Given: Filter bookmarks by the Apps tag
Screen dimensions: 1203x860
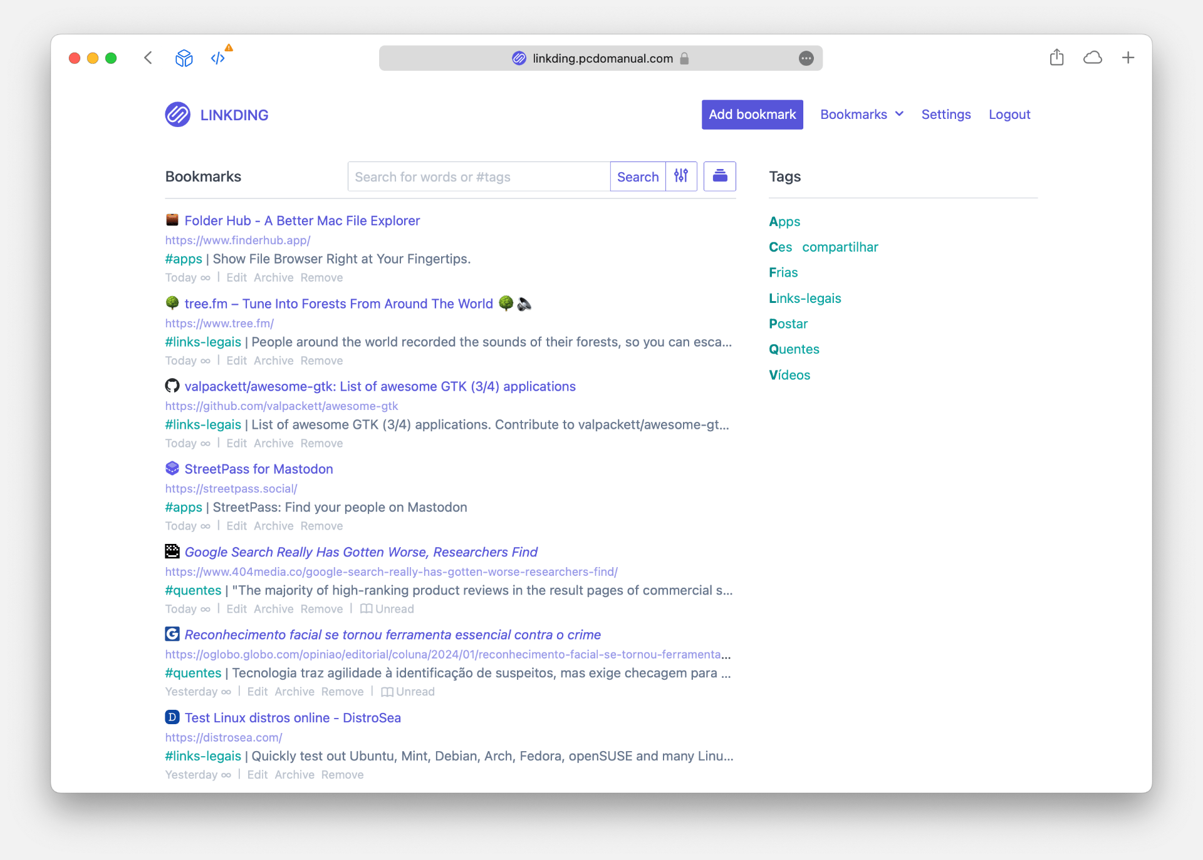Looking at the screenshot, I should coord(784,222).
